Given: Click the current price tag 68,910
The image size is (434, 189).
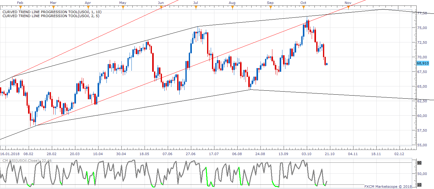Looking at the screenshot, I should tap(423, 63).
